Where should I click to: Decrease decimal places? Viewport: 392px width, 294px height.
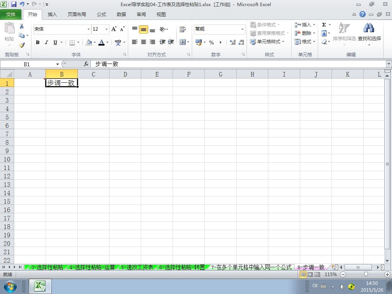click(241, 42)
